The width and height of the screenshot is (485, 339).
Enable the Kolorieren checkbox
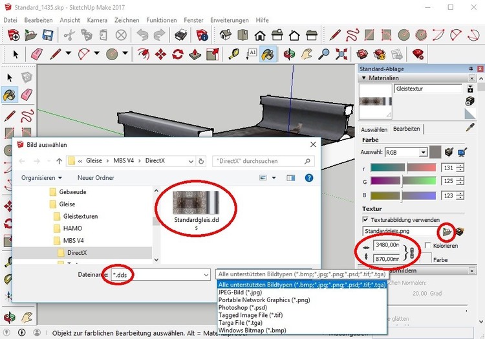[427, 245]
